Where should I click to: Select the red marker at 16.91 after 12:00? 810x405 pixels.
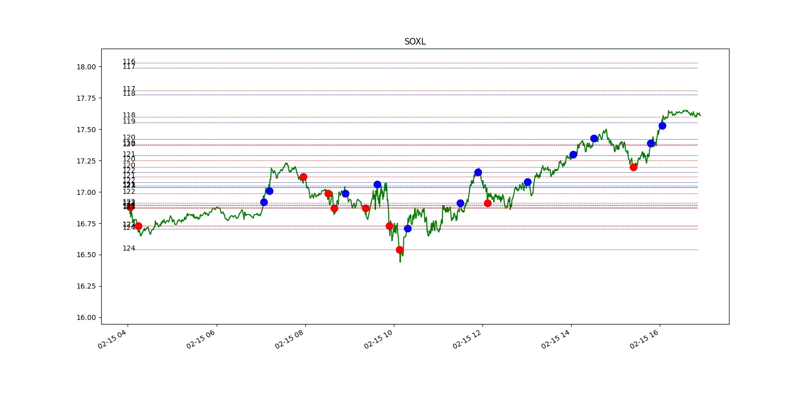(x=488, y=203)
